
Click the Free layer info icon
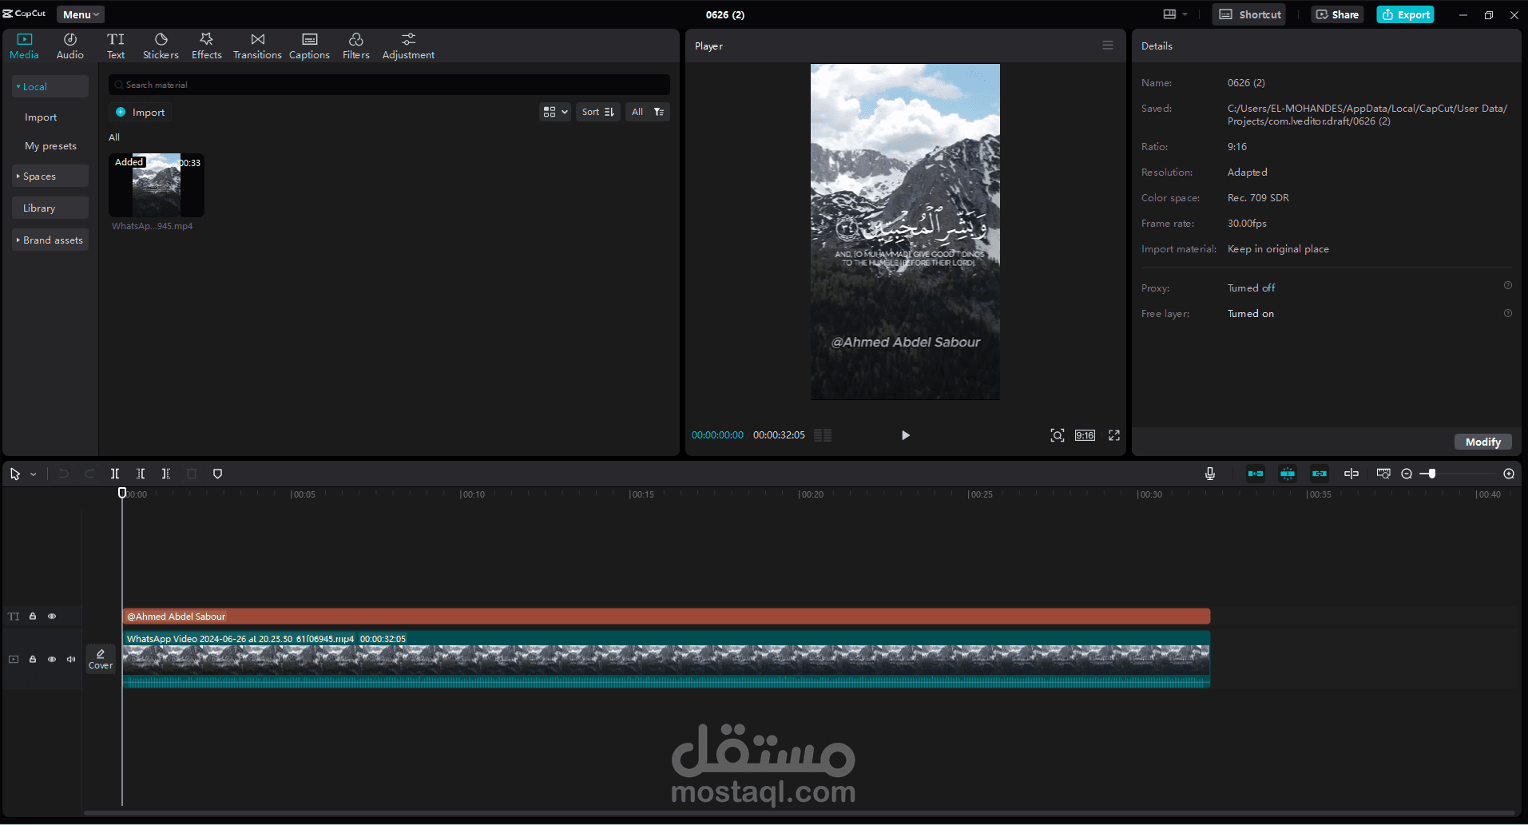1508,313
